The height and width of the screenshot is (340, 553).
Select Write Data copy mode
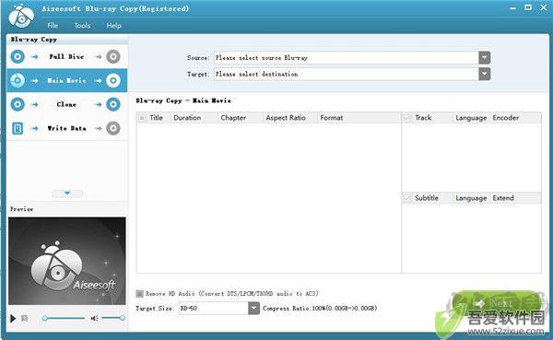point(66,128)
